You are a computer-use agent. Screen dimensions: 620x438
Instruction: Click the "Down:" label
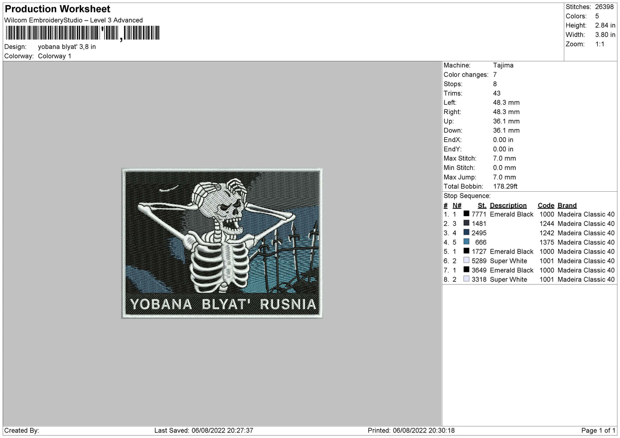click(x=453, y=131)
